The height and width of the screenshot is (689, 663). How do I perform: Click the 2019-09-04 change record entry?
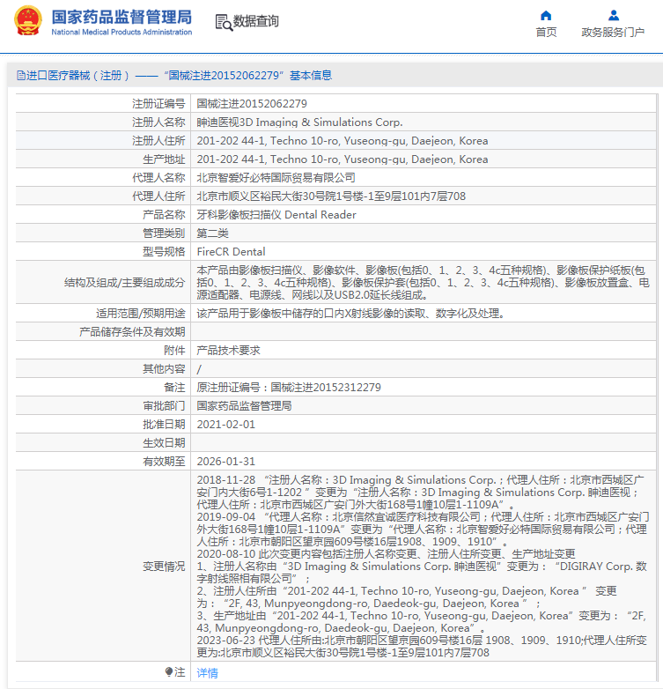coord(423,529)
